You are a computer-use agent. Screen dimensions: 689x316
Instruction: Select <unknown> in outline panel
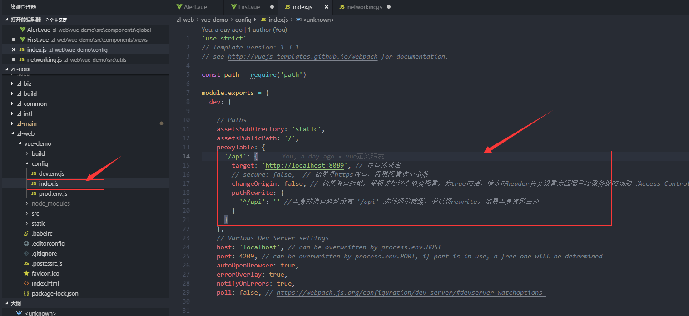pos(41,313)
